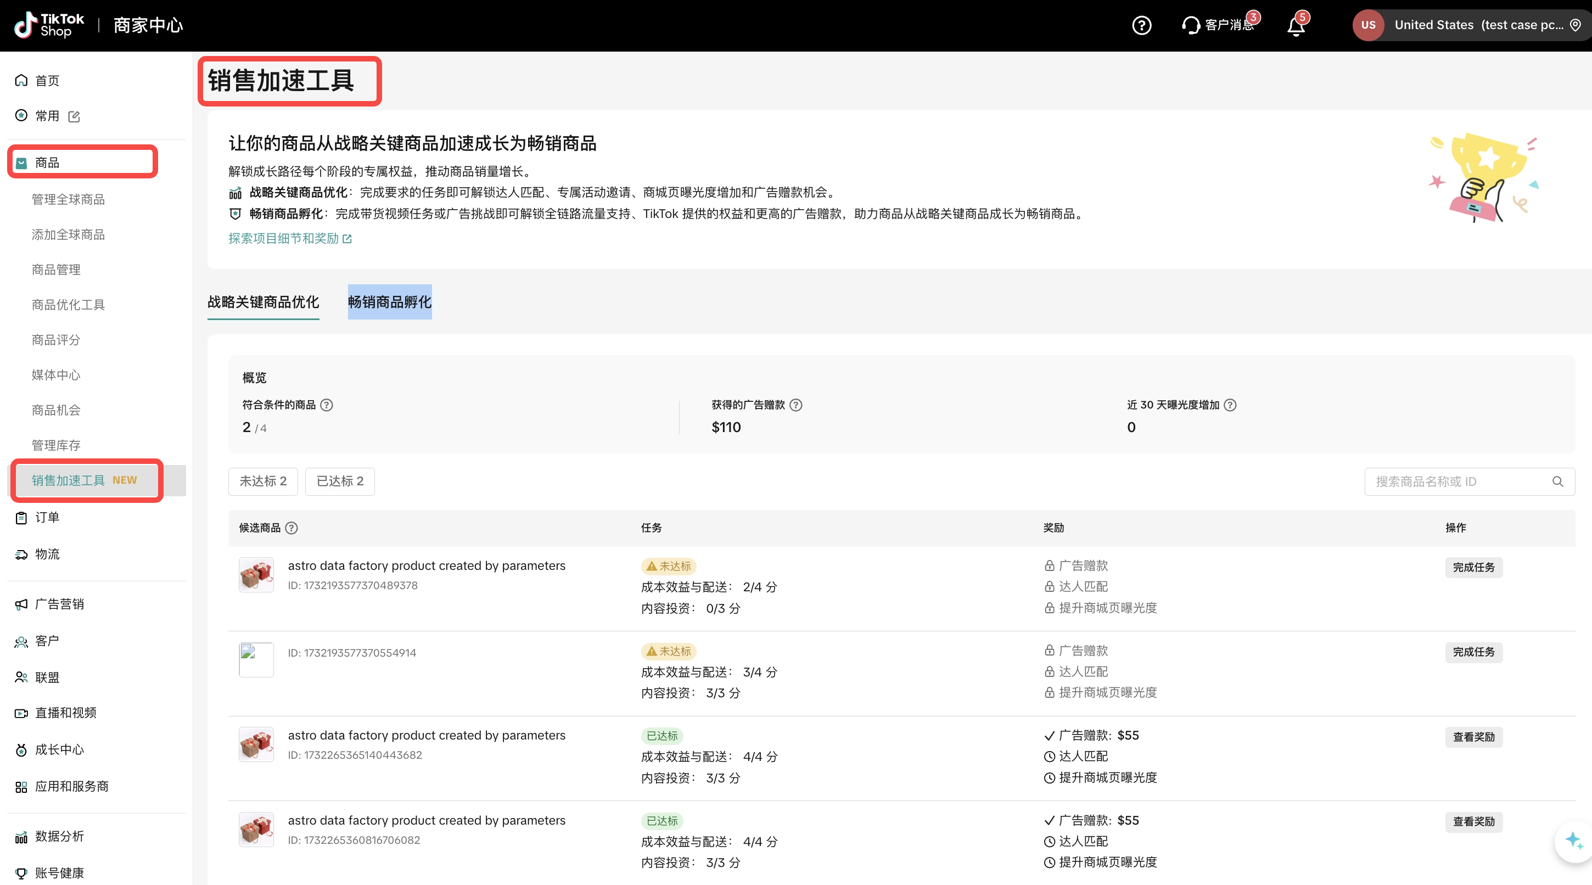Open the floating AI assistant sparkle icon

1573,841
